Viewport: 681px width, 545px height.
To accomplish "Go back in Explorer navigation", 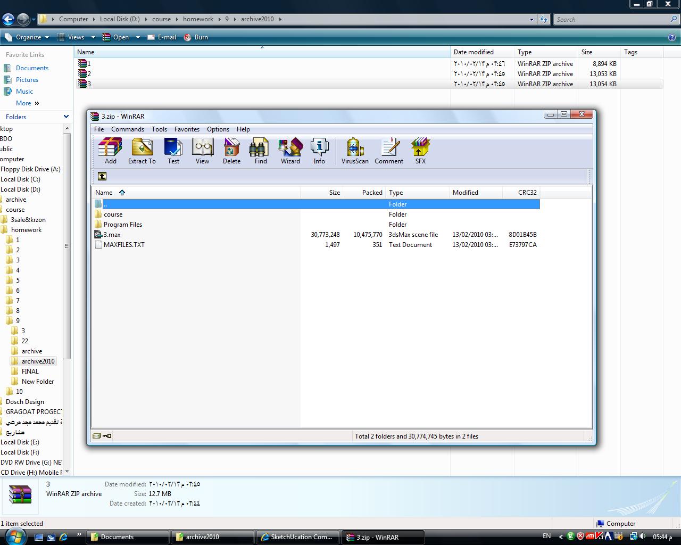I will (x=8, y=19).
